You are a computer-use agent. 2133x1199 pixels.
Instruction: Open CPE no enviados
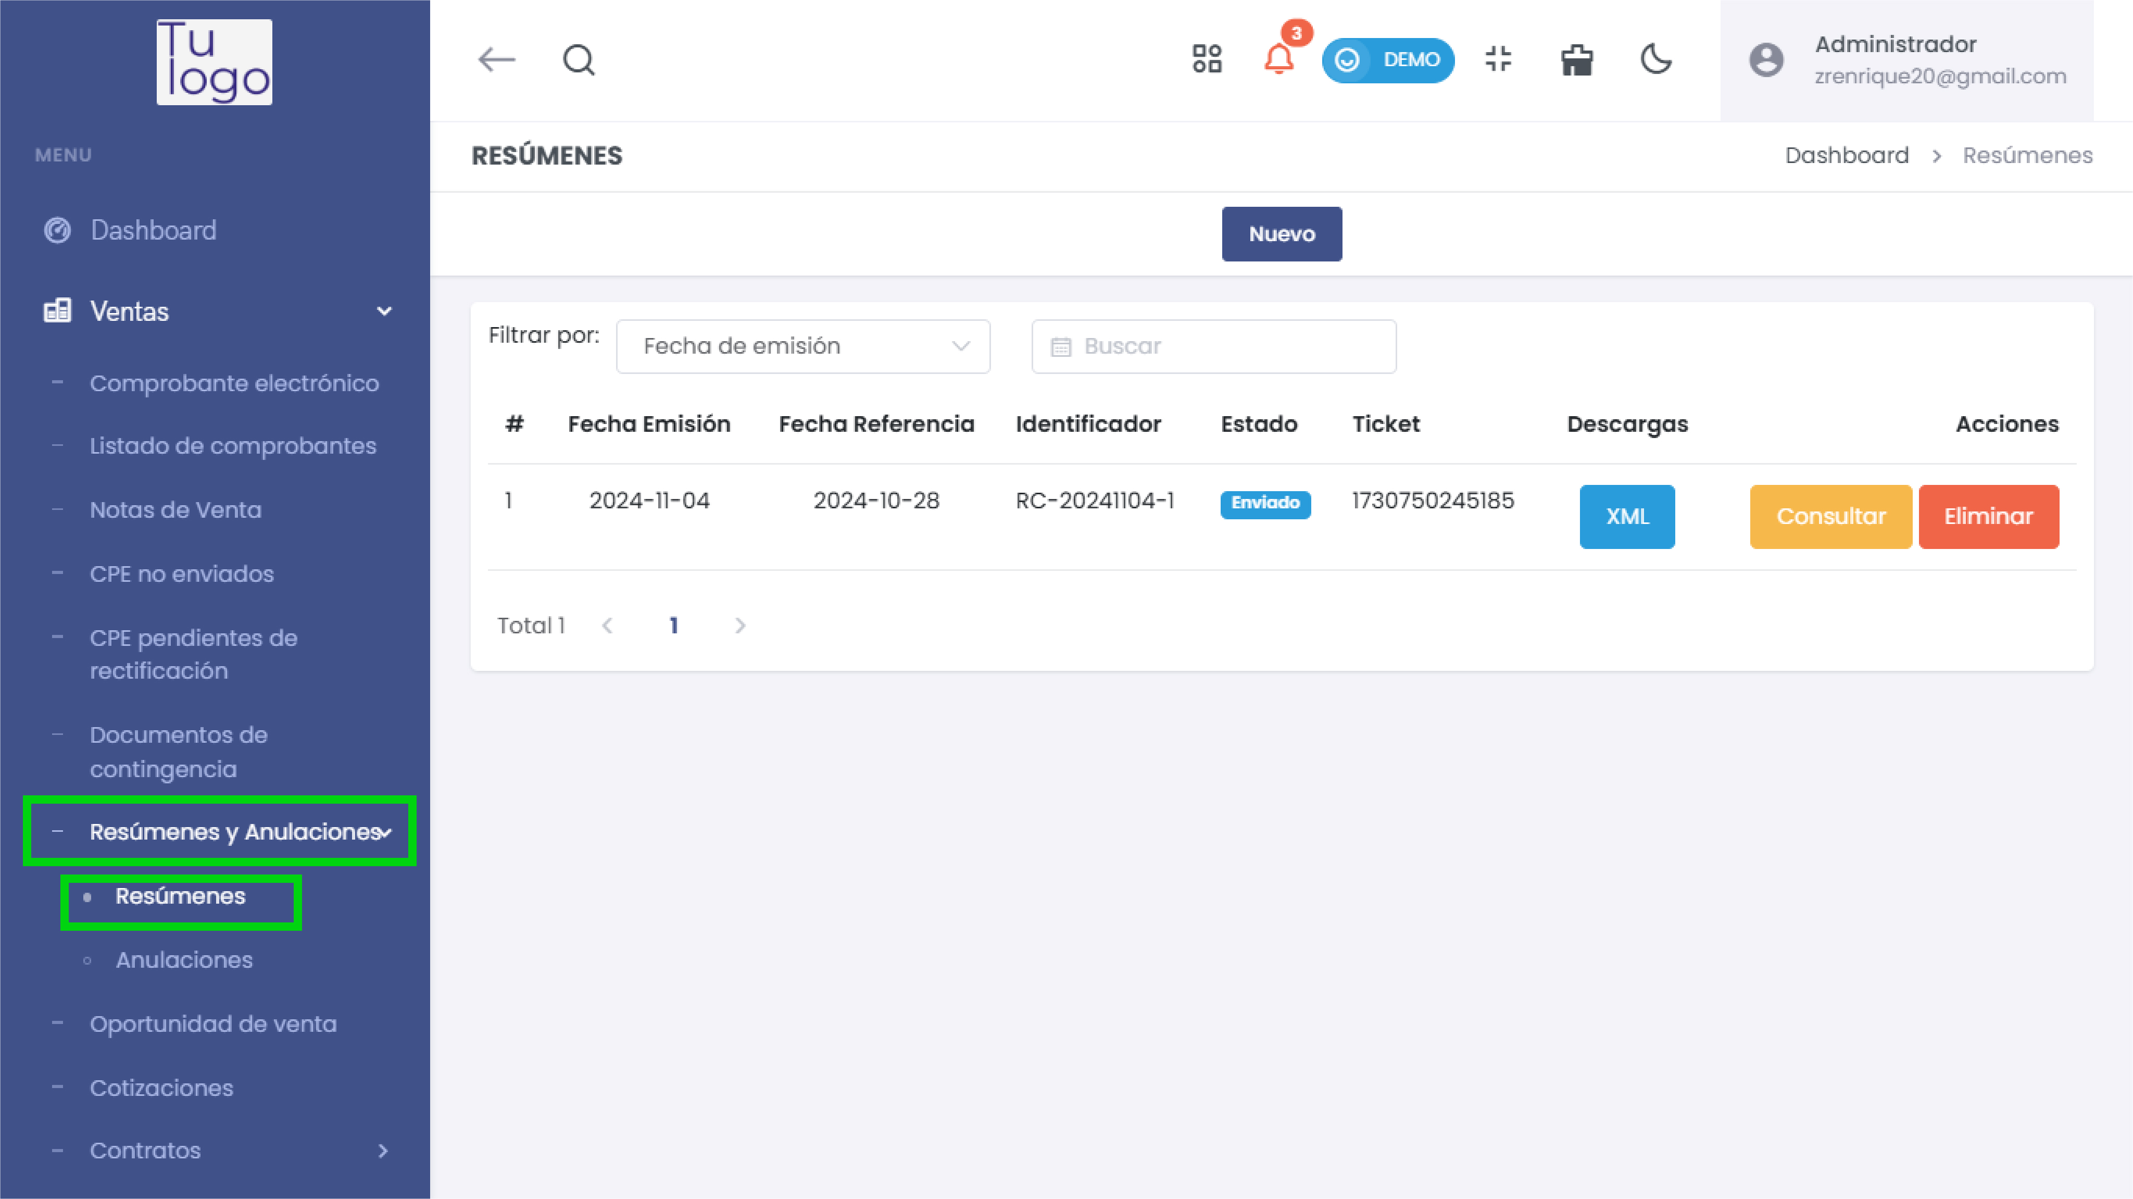[181, 574]
